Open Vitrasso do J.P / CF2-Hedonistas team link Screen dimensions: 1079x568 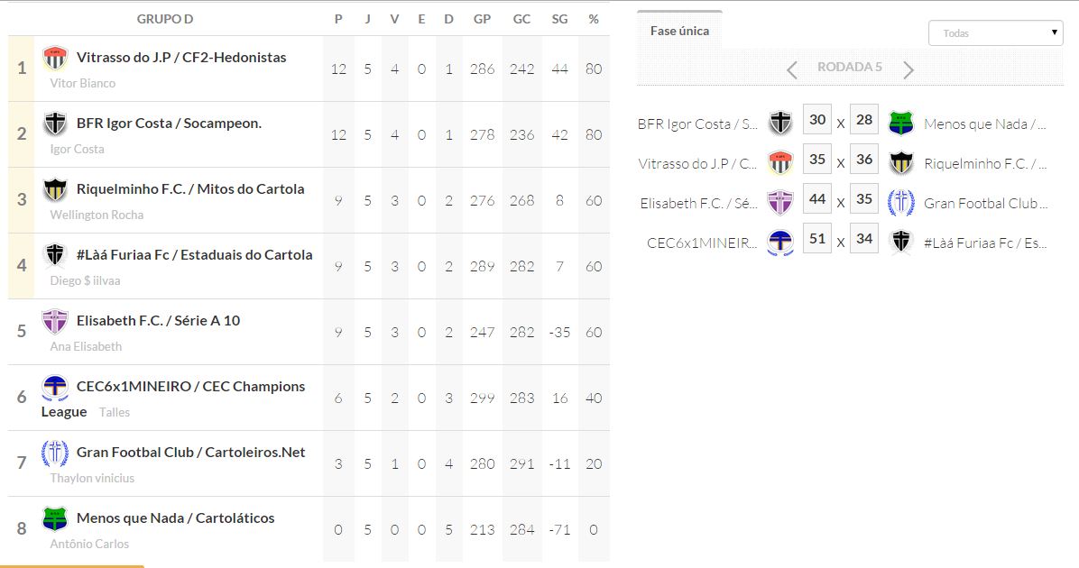coord(181,58)
